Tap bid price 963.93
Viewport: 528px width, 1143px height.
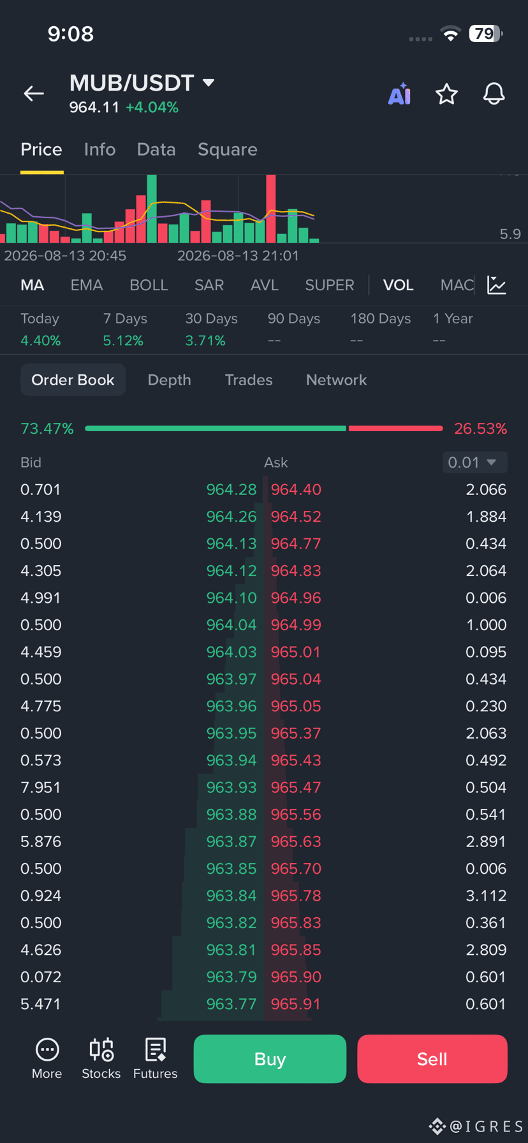(231, 788)
